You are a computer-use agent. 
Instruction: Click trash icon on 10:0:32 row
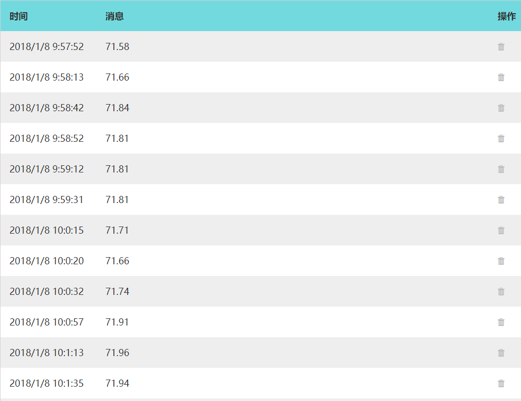[x=501, y=291]
